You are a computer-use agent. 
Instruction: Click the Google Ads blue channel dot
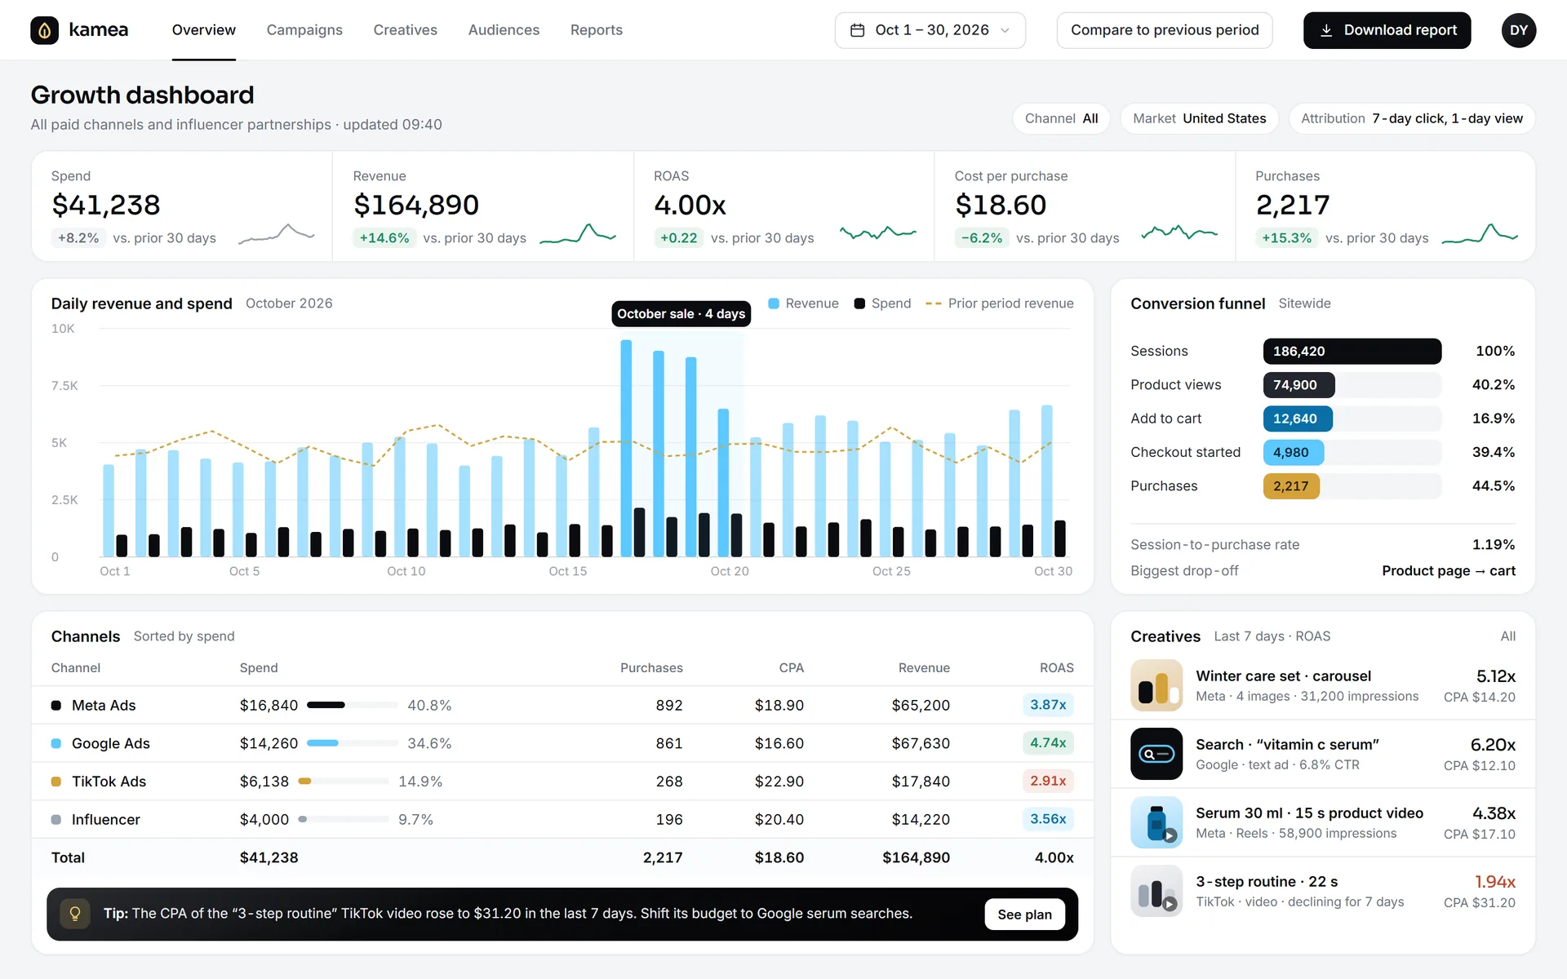pos(56,743)
